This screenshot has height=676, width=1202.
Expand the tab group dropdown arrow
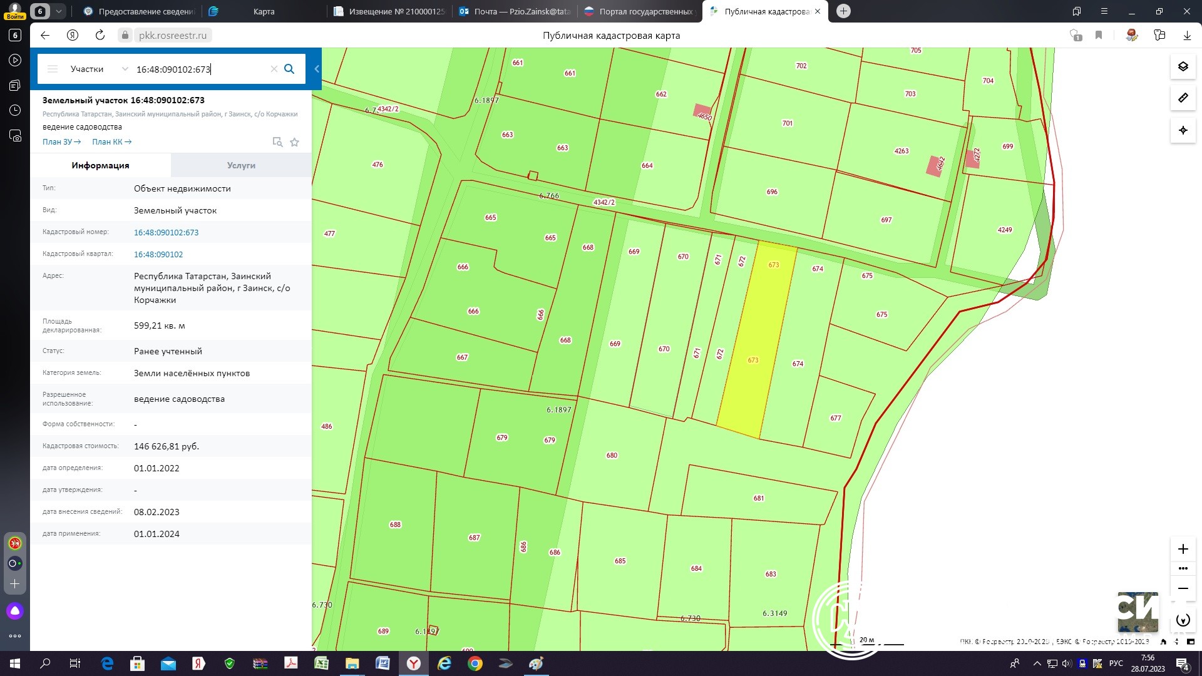(x=58, y=11)
